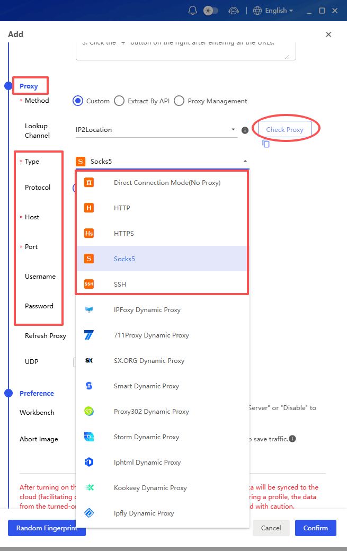This screenshot has height=551, width=347.
Task: Select the Custom method radio button
Action: point(78,101)
